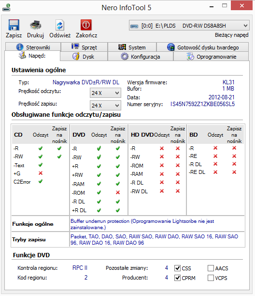Click the Producent value 4
Image resolution: width=255 pixels, height=296 pixels.
click(x=167, y=278)
